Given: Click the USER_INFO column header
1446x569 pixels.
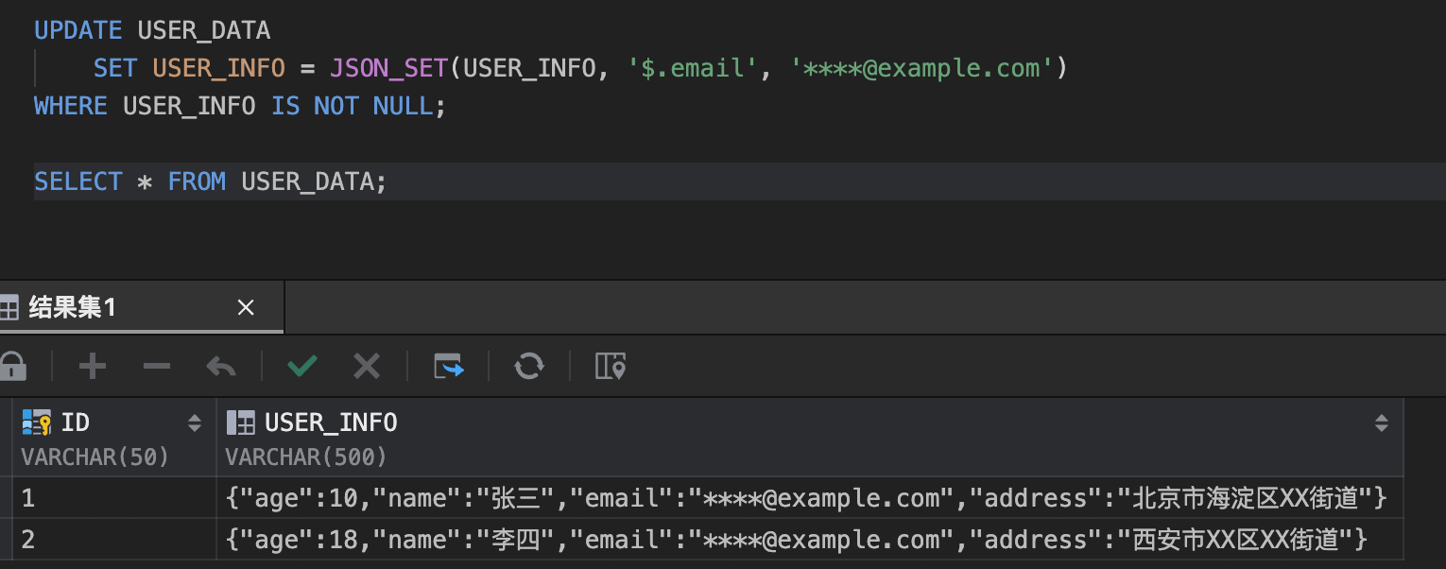Looking at the screenshot, I should tap(331, 422).
